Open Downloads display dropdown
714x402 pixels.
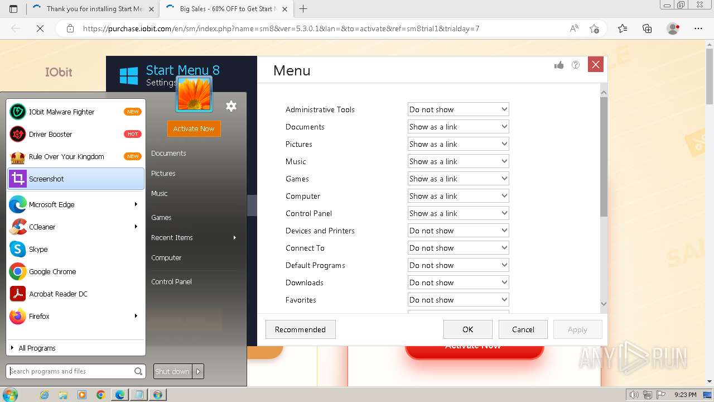458,283
